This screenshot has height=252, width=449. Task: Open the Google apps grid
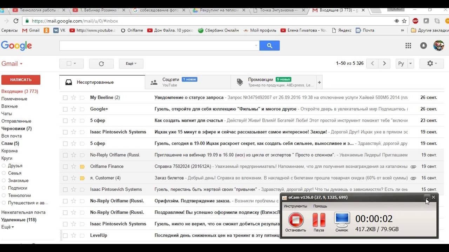tap(408, 45)
